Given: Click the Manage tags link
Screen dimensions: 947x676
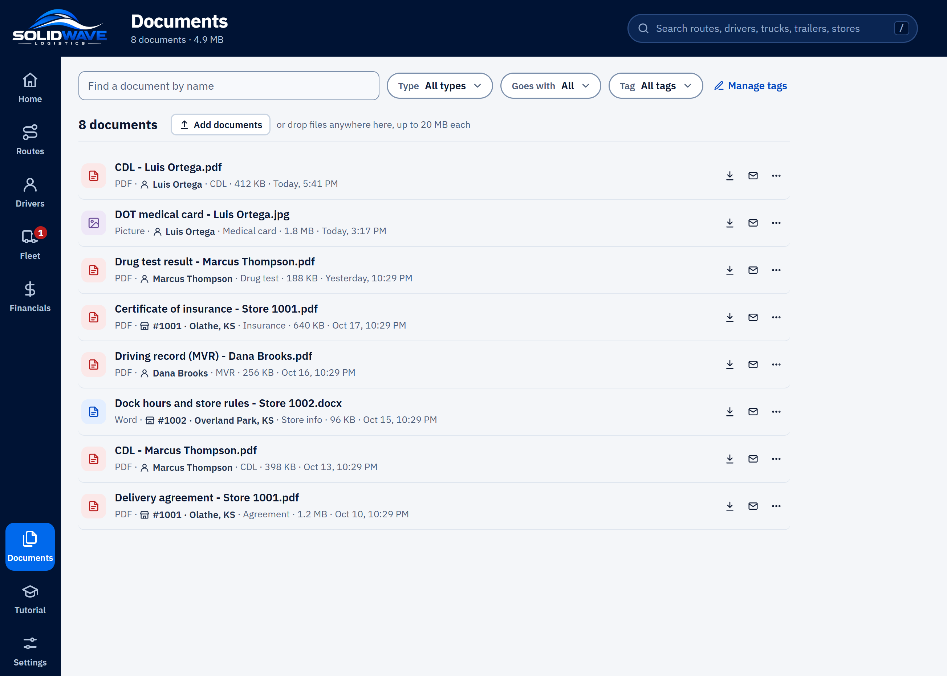Looking at the screenshot, I should pos(751,86).
